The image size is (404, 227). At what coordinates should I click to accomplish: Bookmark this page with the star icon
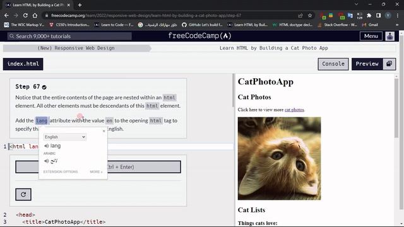click(x=310, y=15)
